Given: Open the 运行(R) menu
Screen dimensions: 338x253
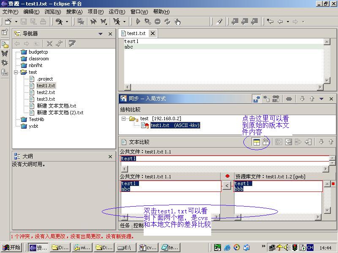Looking at the screenshot, I should pyautogui.click(x=117, y=12).
